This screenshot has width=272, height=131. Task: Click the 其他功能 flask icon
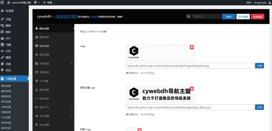37,90
